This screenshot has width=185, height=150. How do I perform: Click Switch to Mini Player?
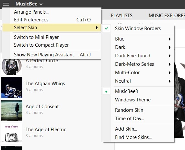[52, 37]
